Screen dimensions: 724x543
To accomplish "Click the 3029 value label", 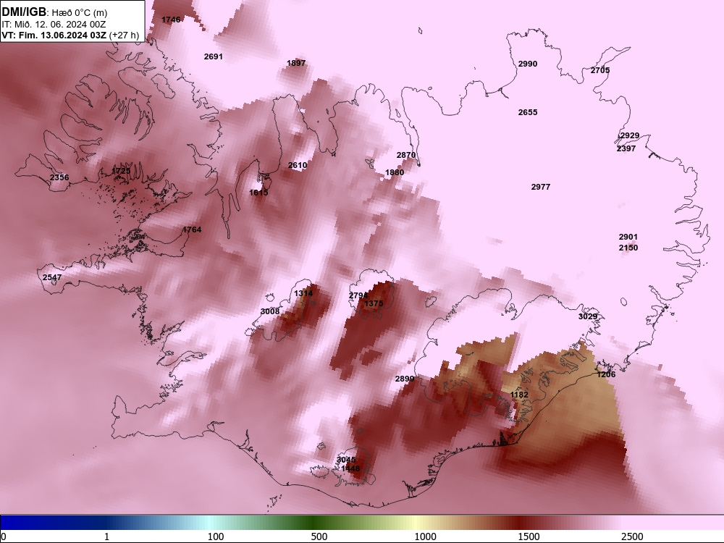I will (588, 317).
